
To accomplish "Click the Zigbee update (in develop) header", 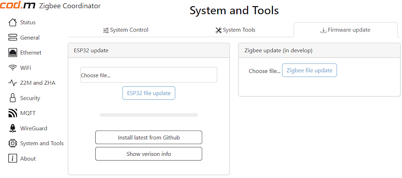I will tap(319, 50).
